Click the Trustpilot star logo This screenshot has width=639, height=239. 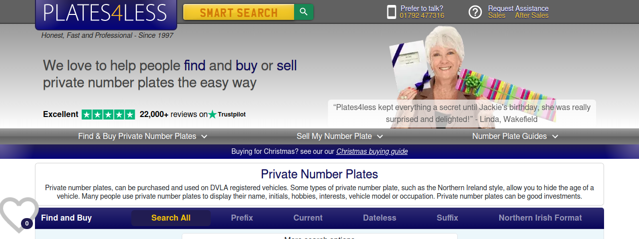point(213,115)
